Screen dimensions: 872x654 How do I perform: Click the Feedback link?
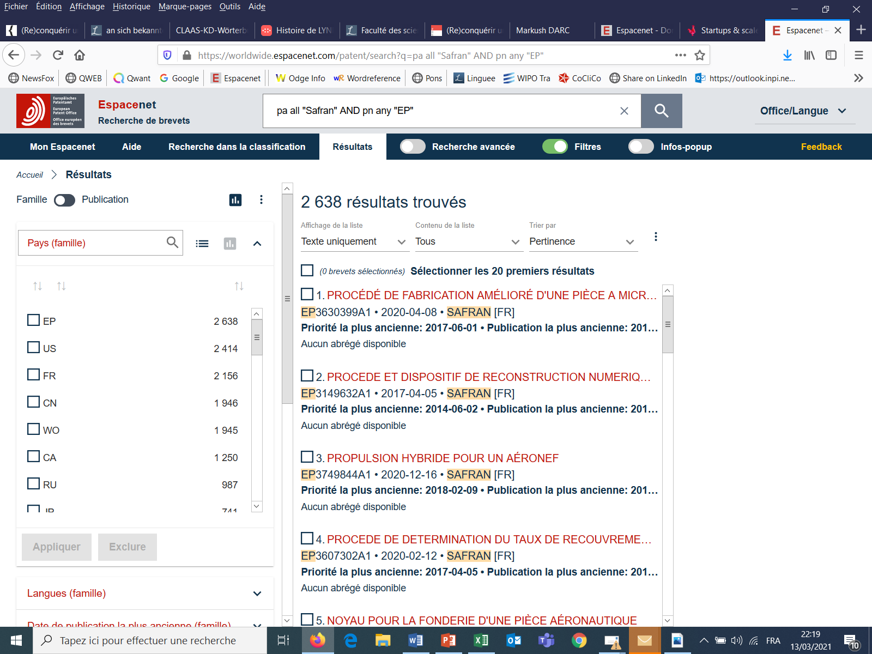tap(821, 147)
